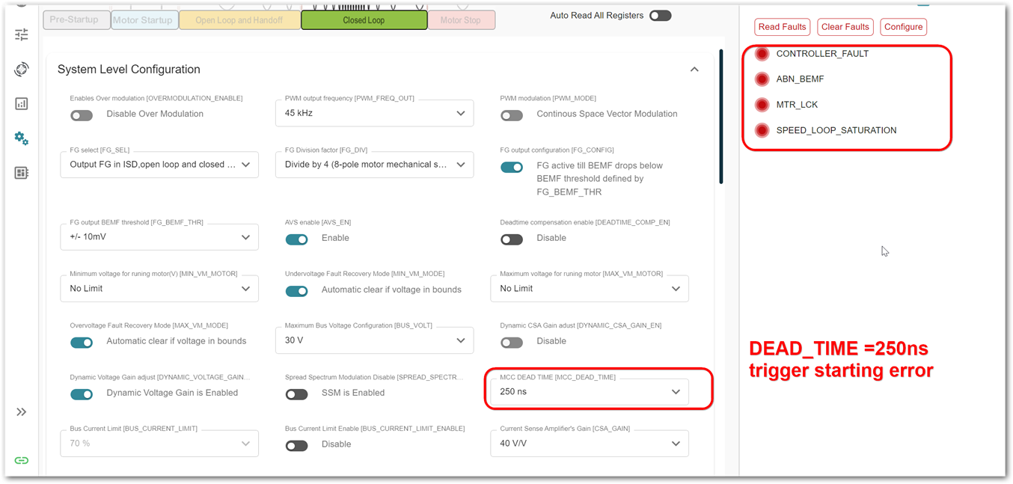
Task: Select the Motor Stop stage tab
Action: click(x=462, y=20)
